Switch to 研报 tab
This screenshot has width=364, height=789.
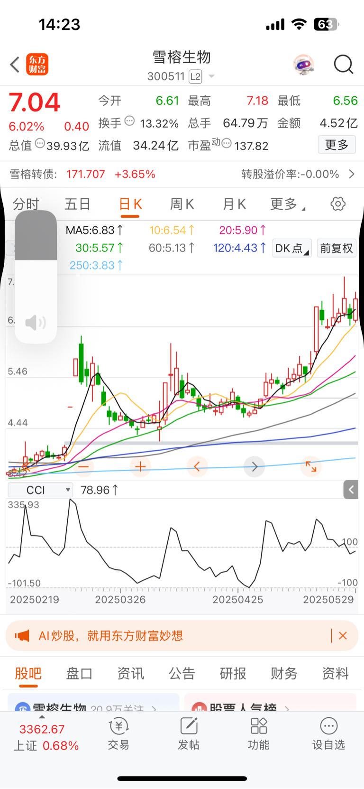click(x=233, y=673)
